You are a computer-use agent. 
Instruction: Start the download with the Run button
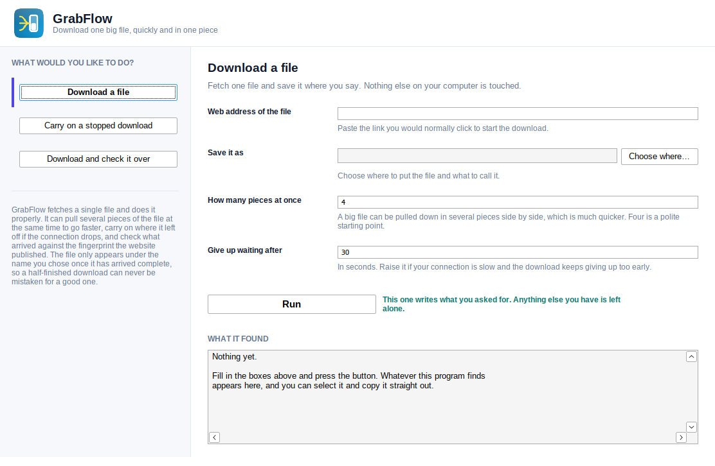click(292, 304)
